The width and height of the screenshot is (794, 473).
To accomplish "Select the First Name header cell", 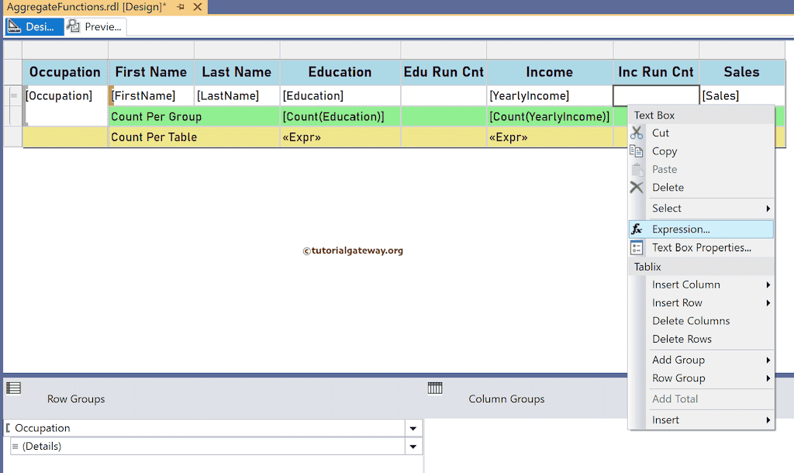I will [151, 72].
